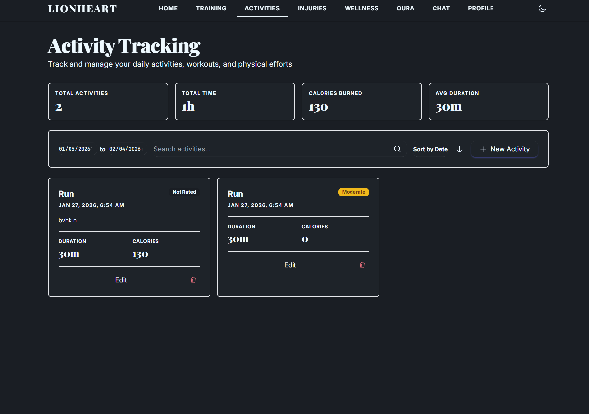
Task: Click the start date input field
Action: 72,149
